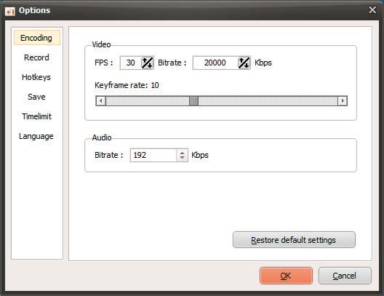Select the Encoding tab
Screen dimensions: 384x296
click(37, 38)
